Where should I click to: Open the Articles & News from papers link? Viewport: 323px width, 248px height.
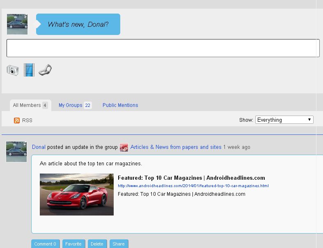tap(176, 147)
